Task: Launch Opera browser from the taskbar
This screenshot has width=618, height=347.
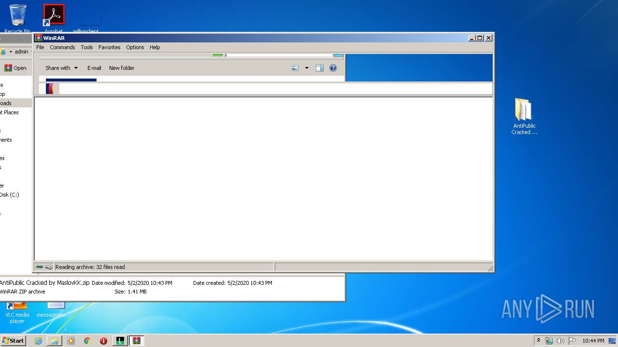Action: [103, 341]
